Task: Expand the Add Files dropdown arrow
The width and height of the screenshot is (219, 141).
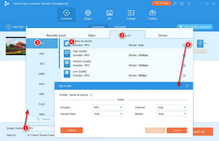Action: point(26,27)
